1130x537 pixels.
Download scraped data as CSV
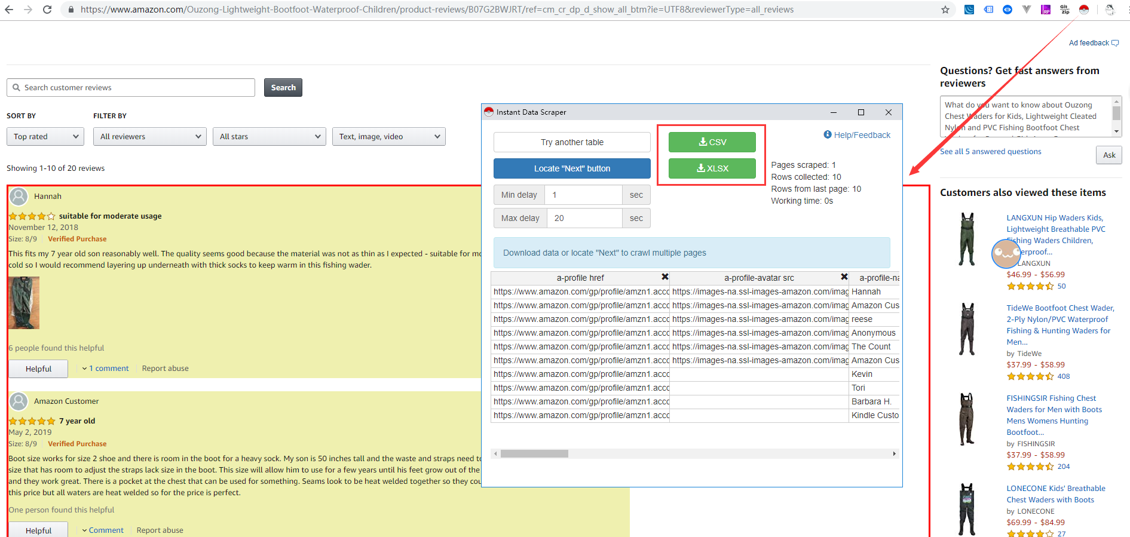pos(712,142)
